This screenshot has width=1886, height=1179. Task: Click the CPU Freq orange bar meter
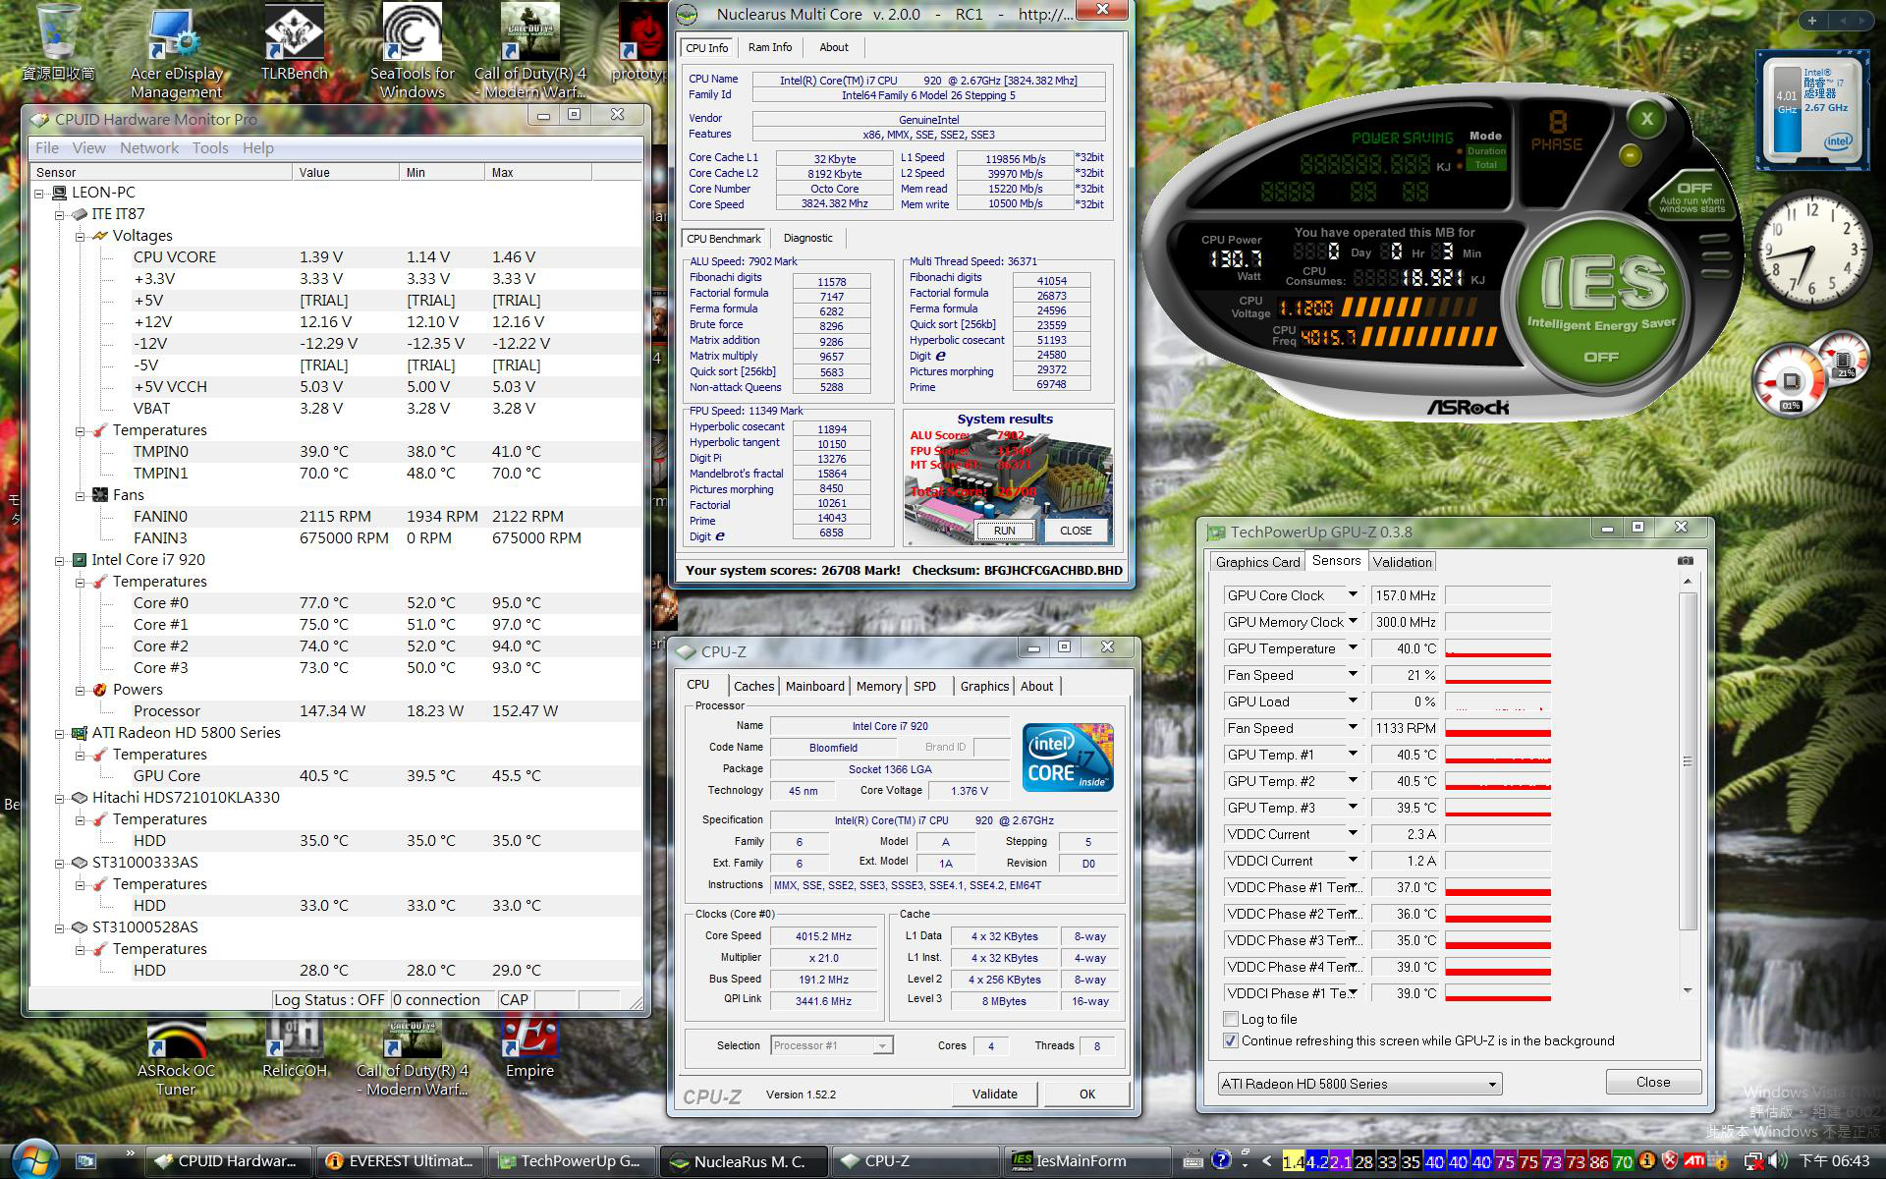[1430, 337]
